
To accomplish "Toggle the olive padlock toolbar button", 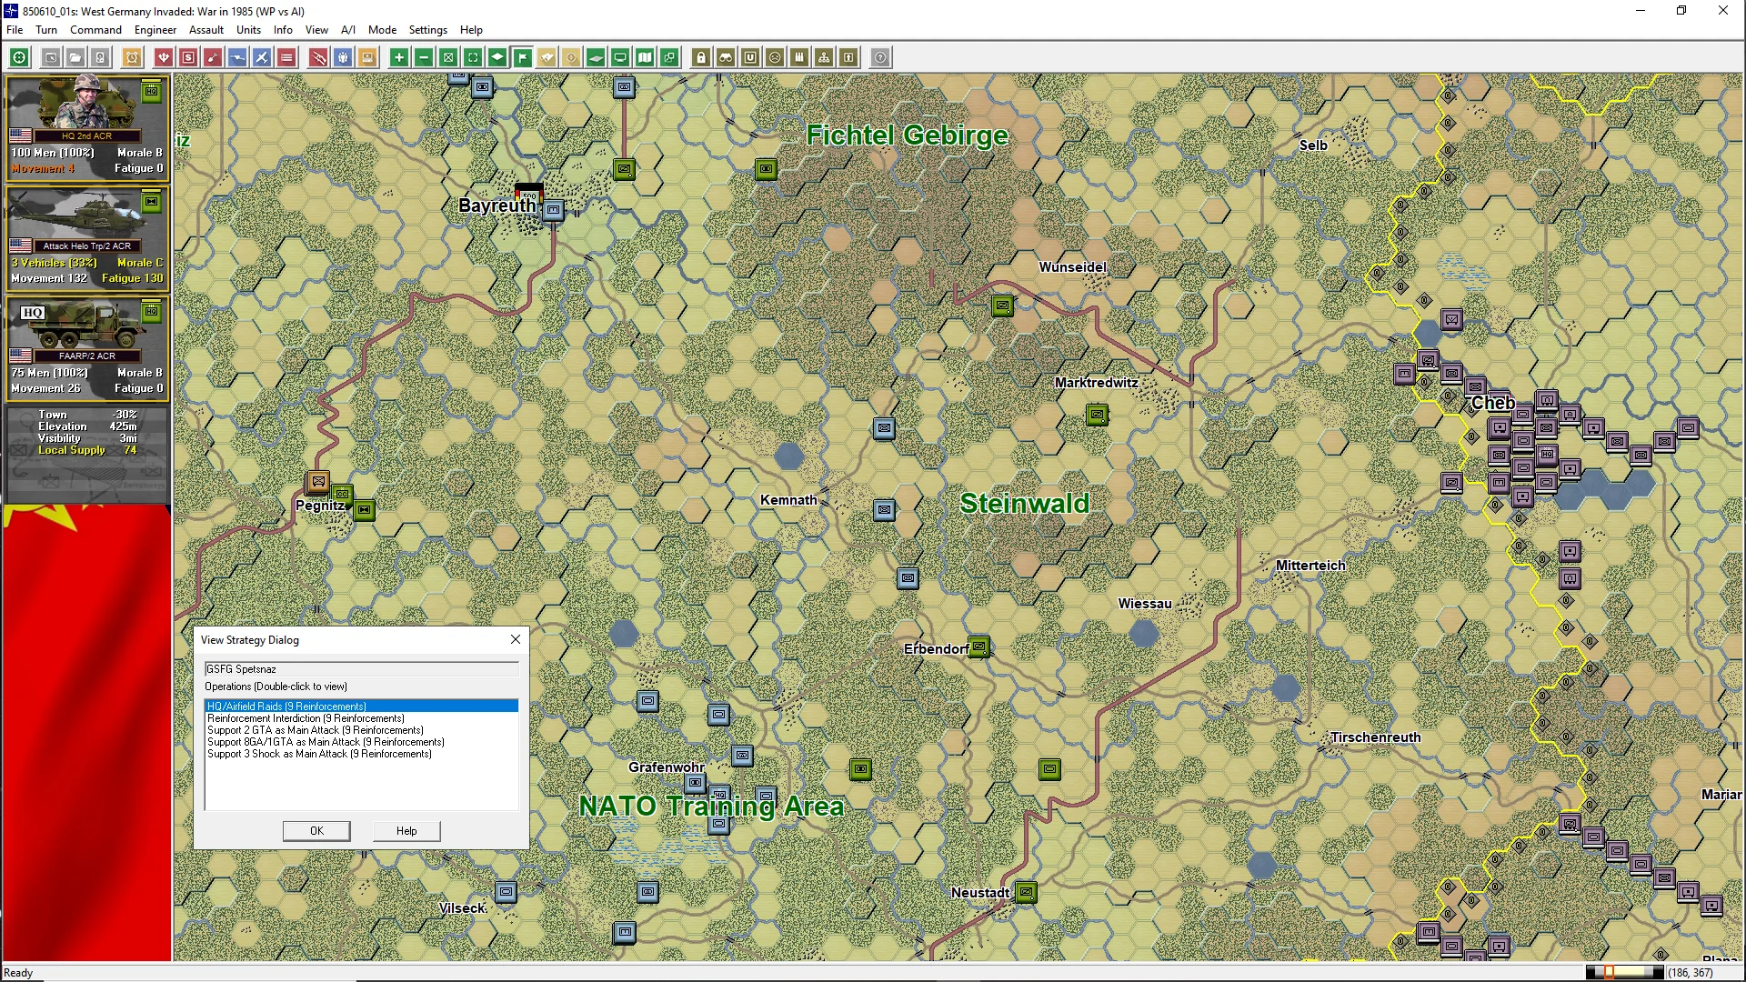I will tap(701, 57).
